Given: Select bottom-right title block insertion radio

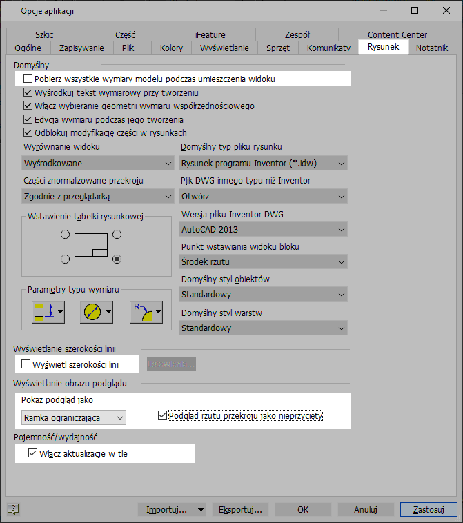Looking at the screenshot, I should click(x=117, y=259).
